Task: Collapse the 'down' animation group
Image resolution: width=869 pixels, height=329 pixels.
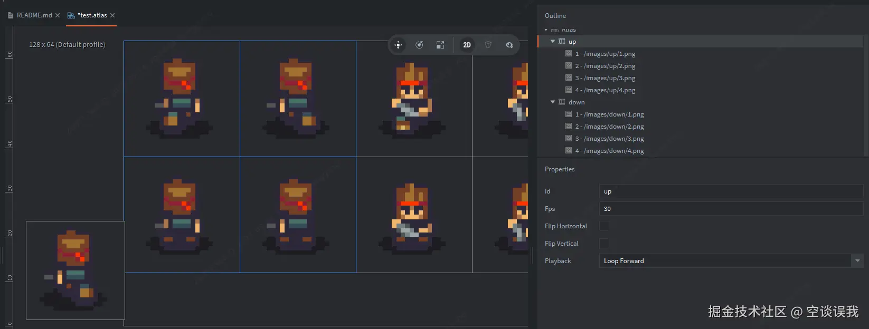Action: point(553,102)
